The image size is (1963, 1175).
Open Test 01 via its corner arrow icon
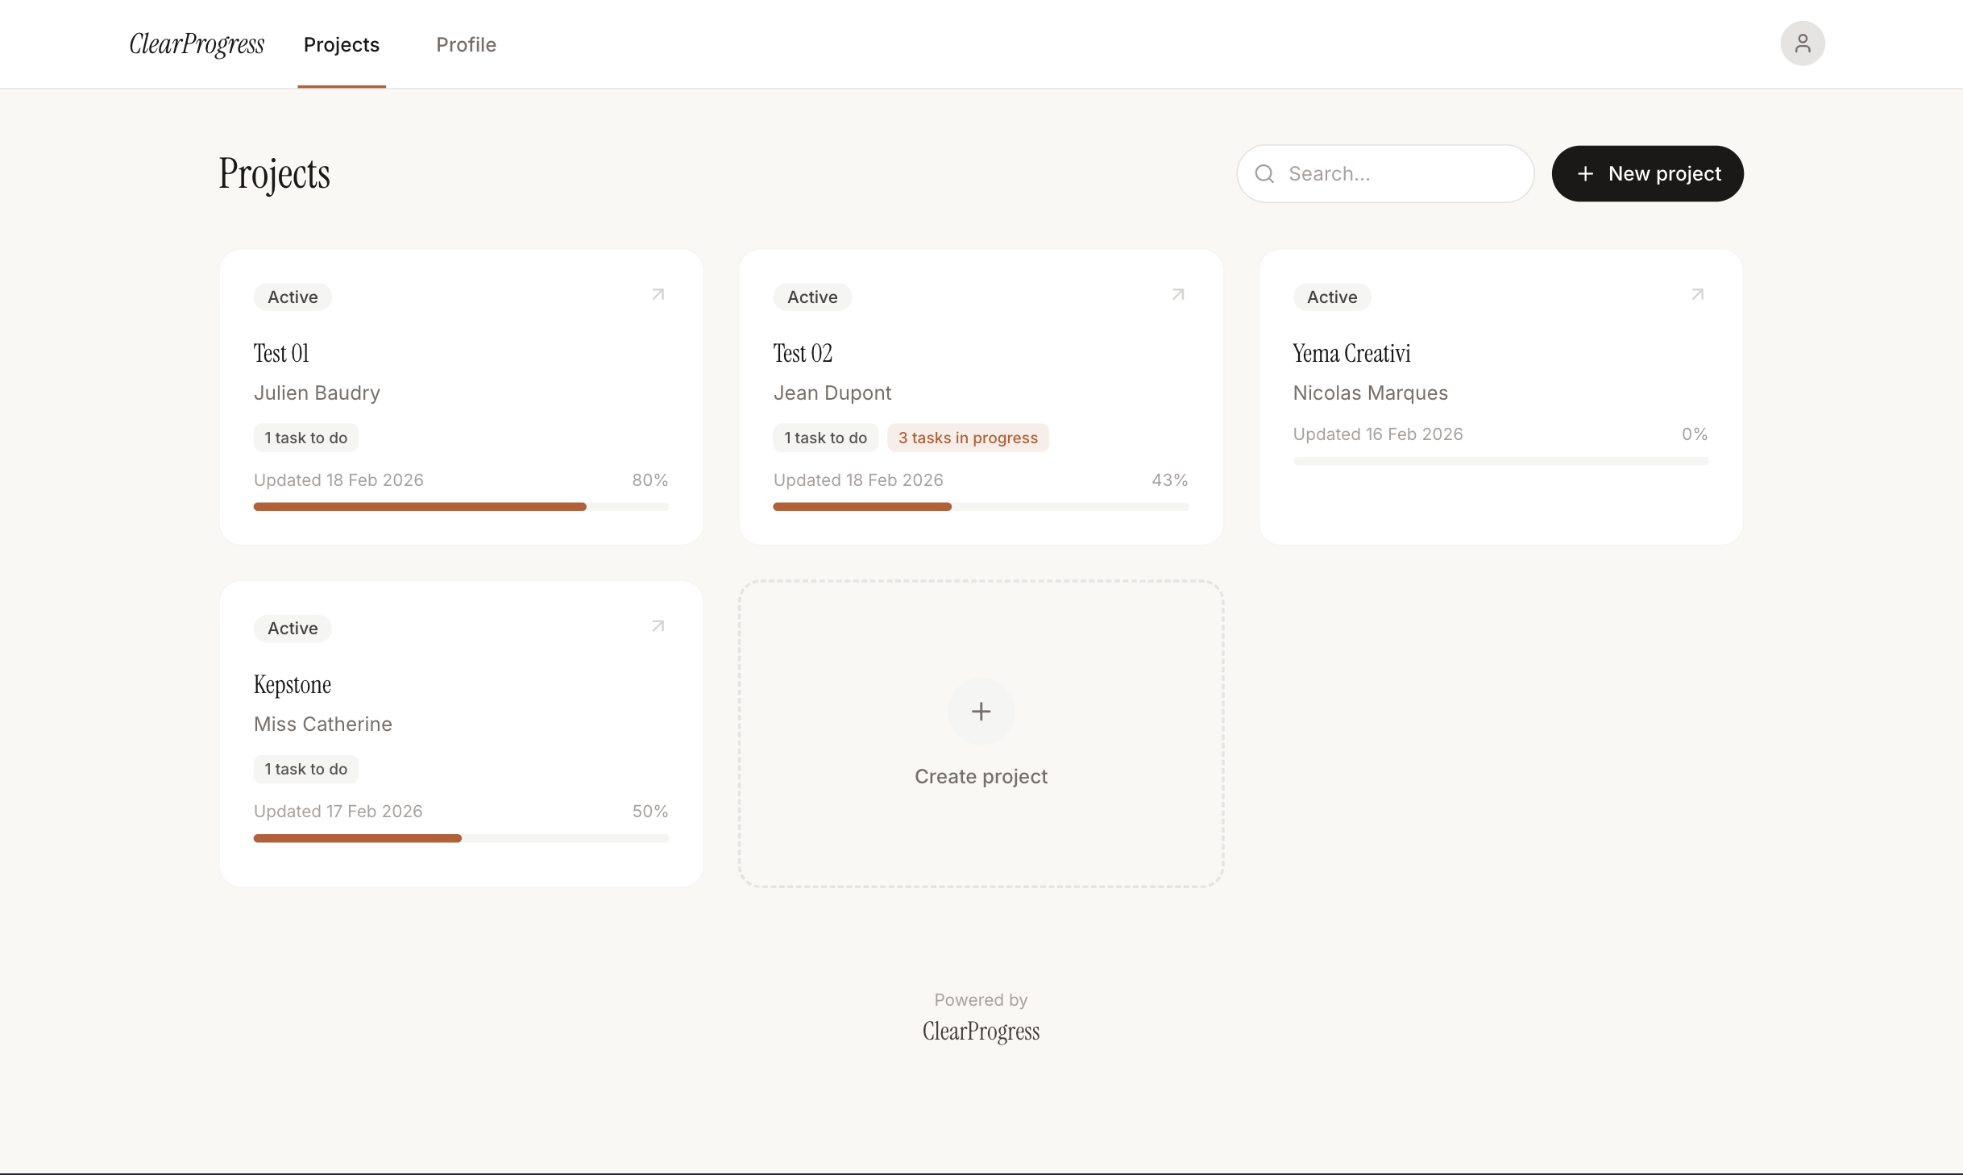(x=658, y=296)
